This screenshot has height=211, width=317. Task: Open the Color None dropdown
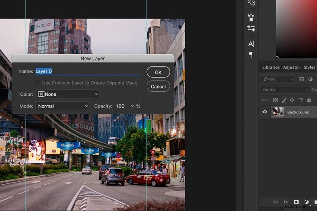pos(67,94)
